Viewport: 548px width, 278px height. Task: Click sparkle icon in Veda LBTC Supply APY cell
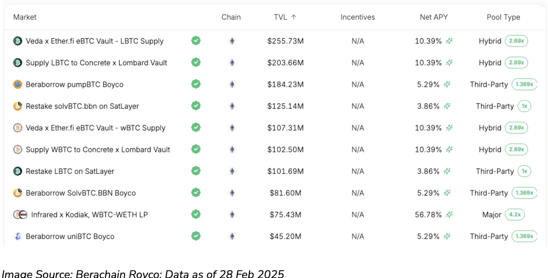point(449,41)
